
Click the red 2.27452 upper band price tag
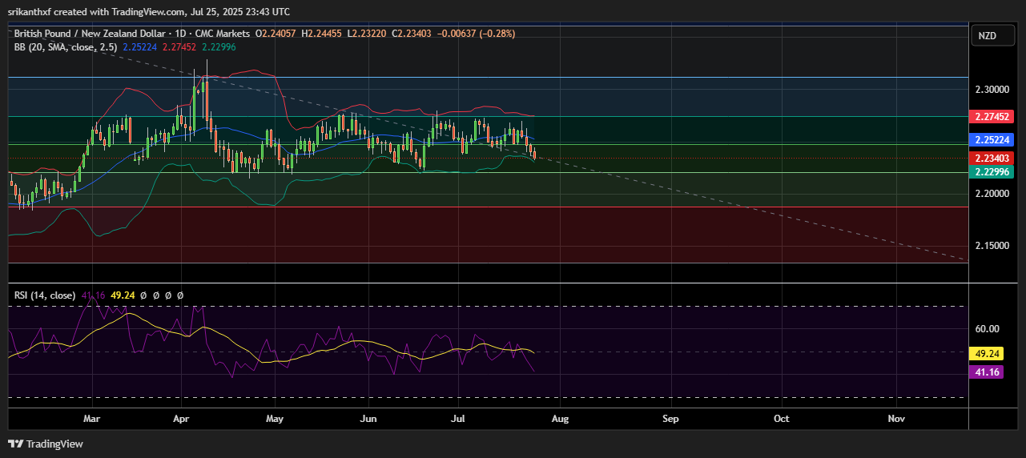(x=992, y=117)
